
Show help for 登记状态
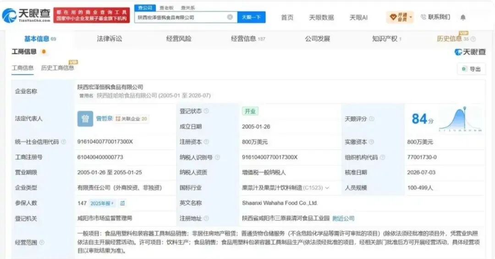coord(206,111)
